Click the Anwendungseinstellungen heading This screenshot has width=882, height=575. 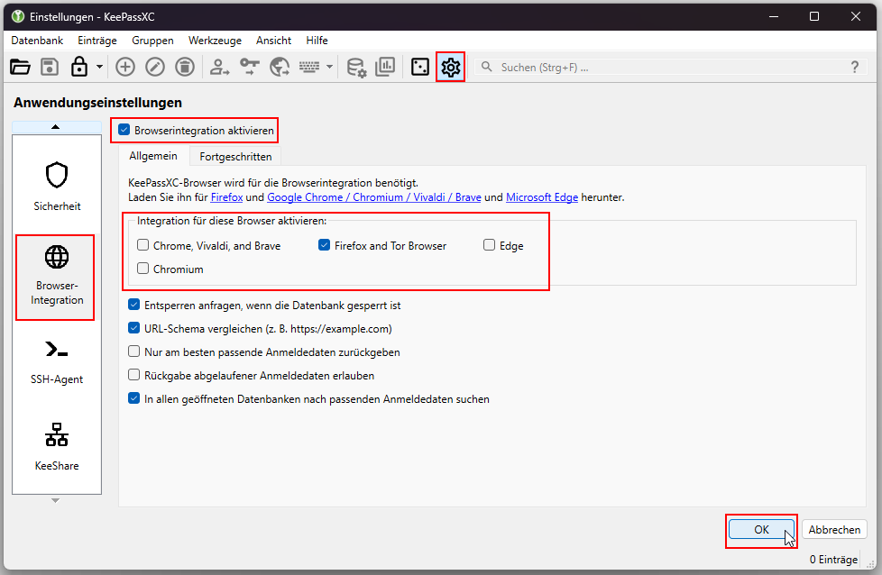98,103
